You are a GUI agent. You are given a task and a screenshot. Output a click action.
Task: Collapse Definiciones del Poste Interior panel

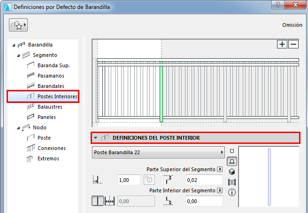(x=96, y=138)
